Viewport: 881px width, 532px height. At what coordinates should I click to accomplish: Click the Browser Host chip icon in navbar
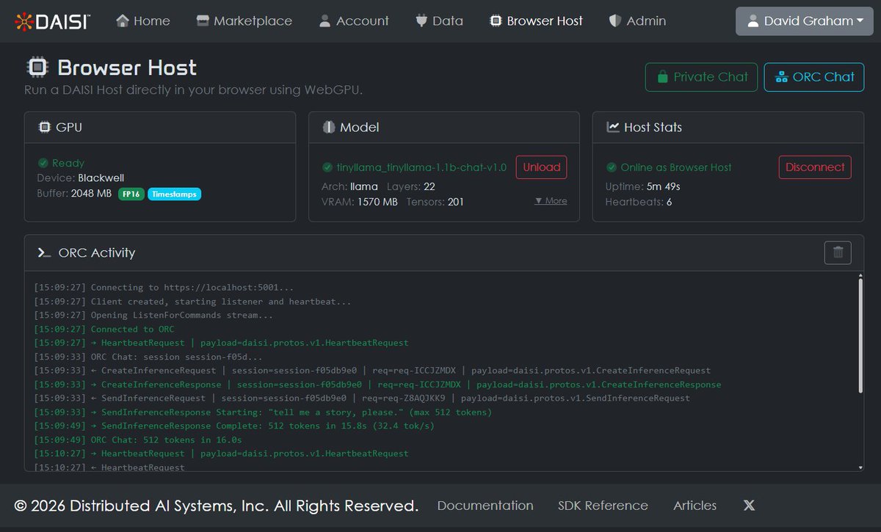point(496,21)
